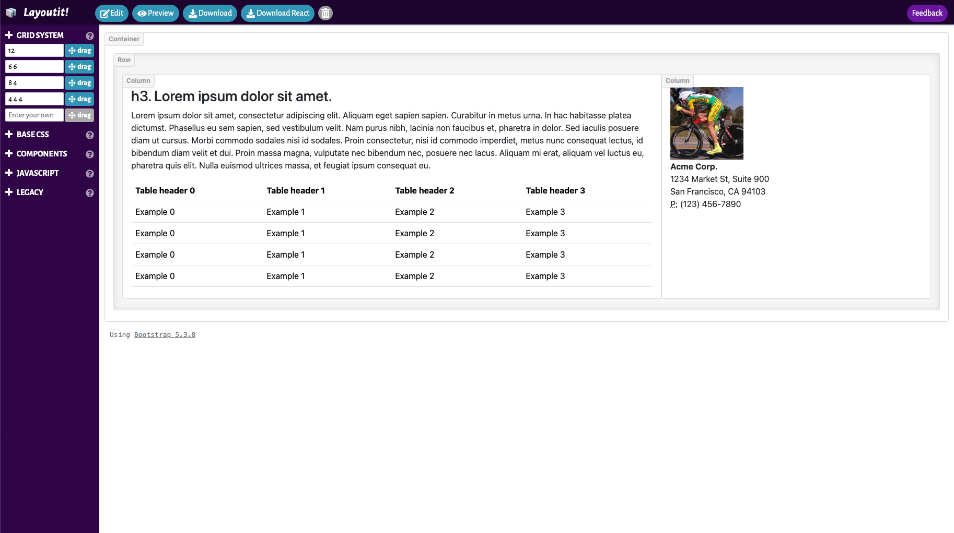Image resolution: width=954 pixels, height=533 pixels.
Task: Click the 'Acme Corp.' company name
Action: (694, 167)
